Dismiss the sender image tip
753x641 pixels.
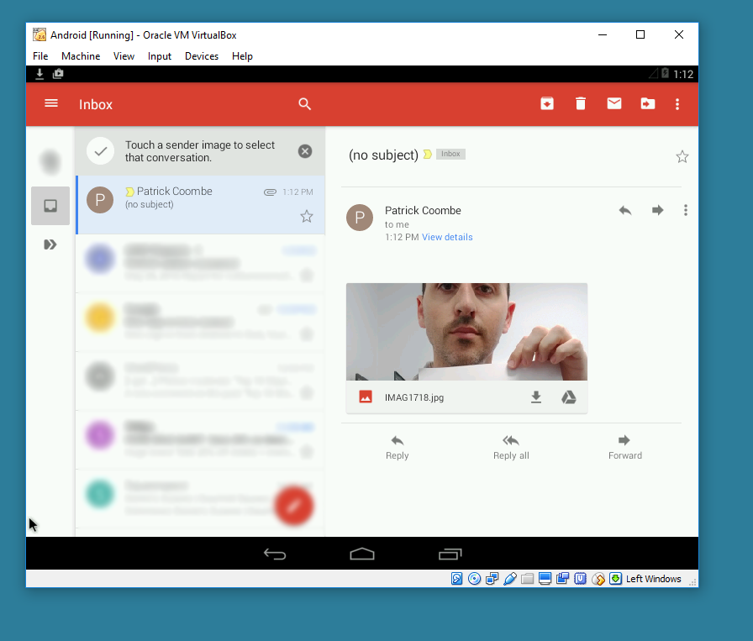[305, 151]
